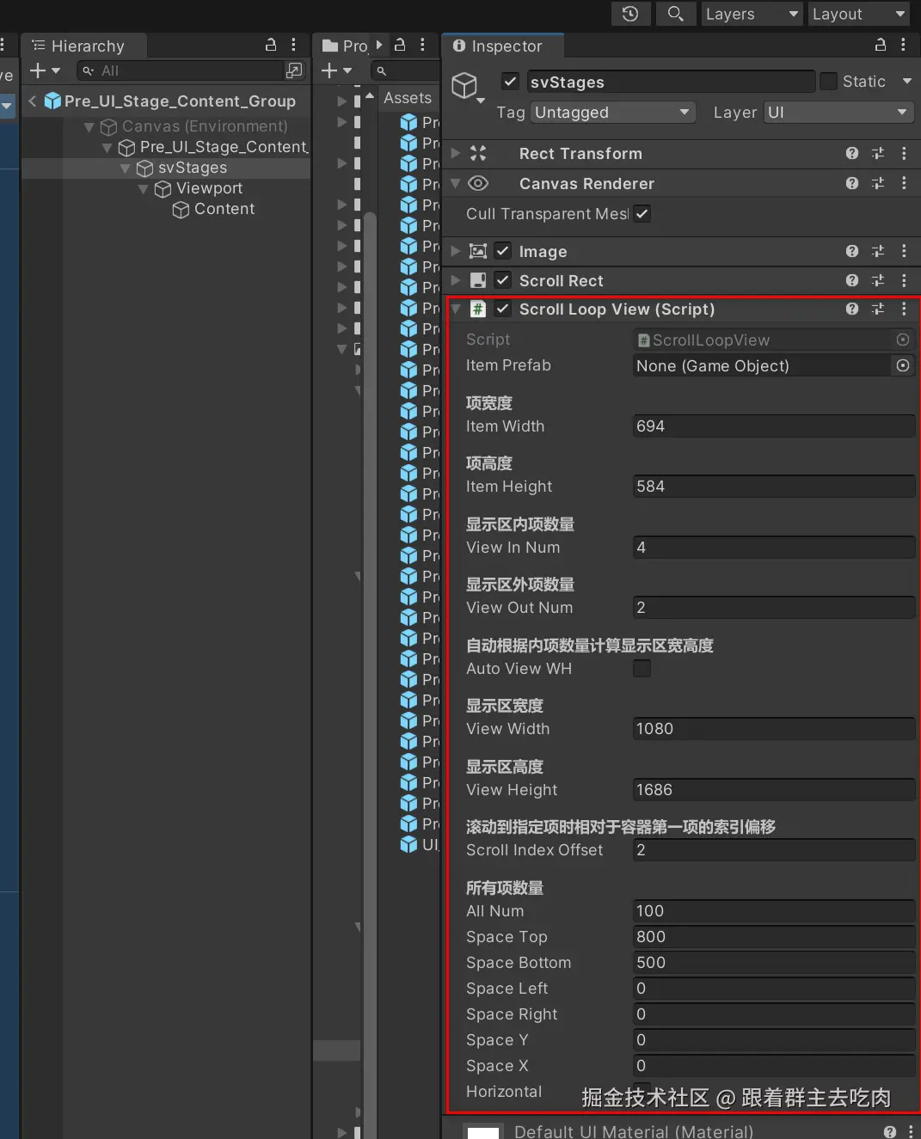921x1139 pixels.
Task: Open the Layers dropdown
Action: click(x=752, y=14)
